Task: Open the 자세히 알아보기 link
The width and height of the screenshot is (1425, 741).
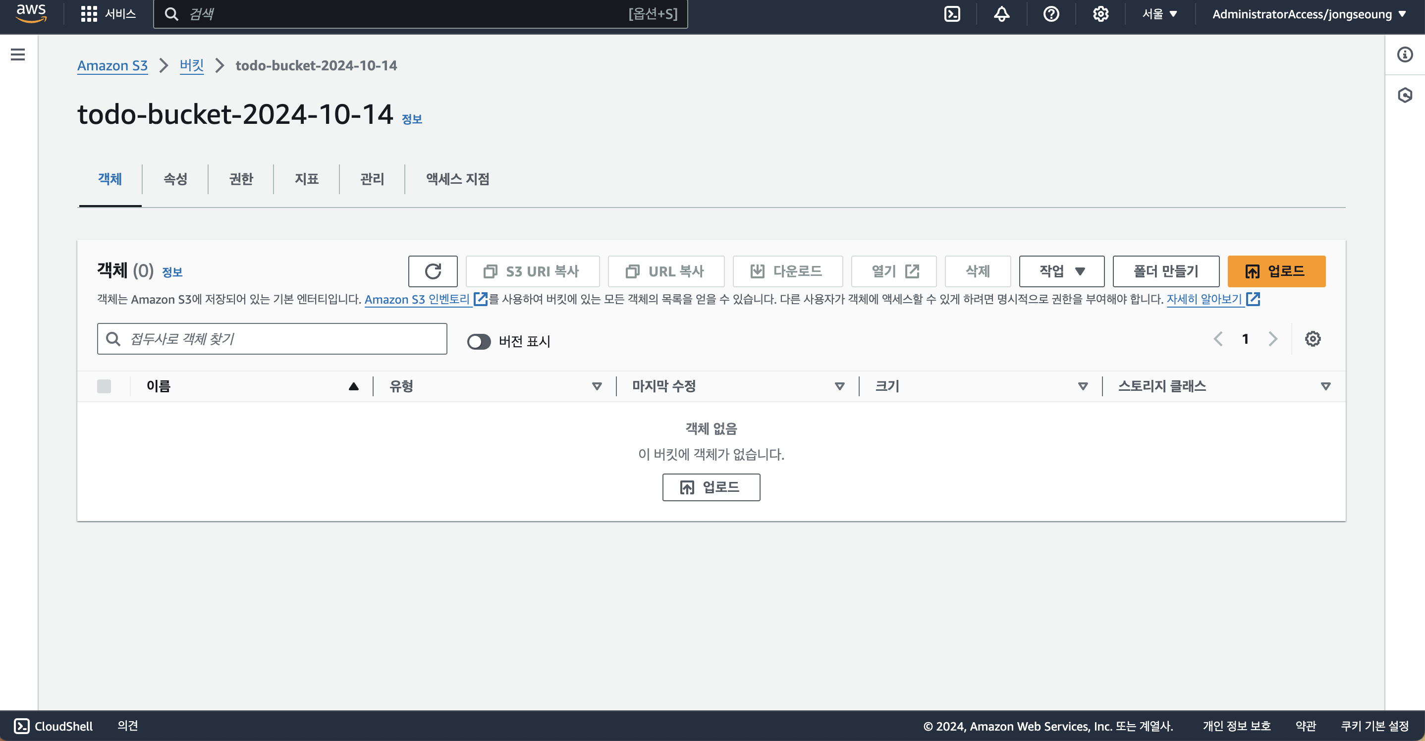Action: click(1205, 299)
